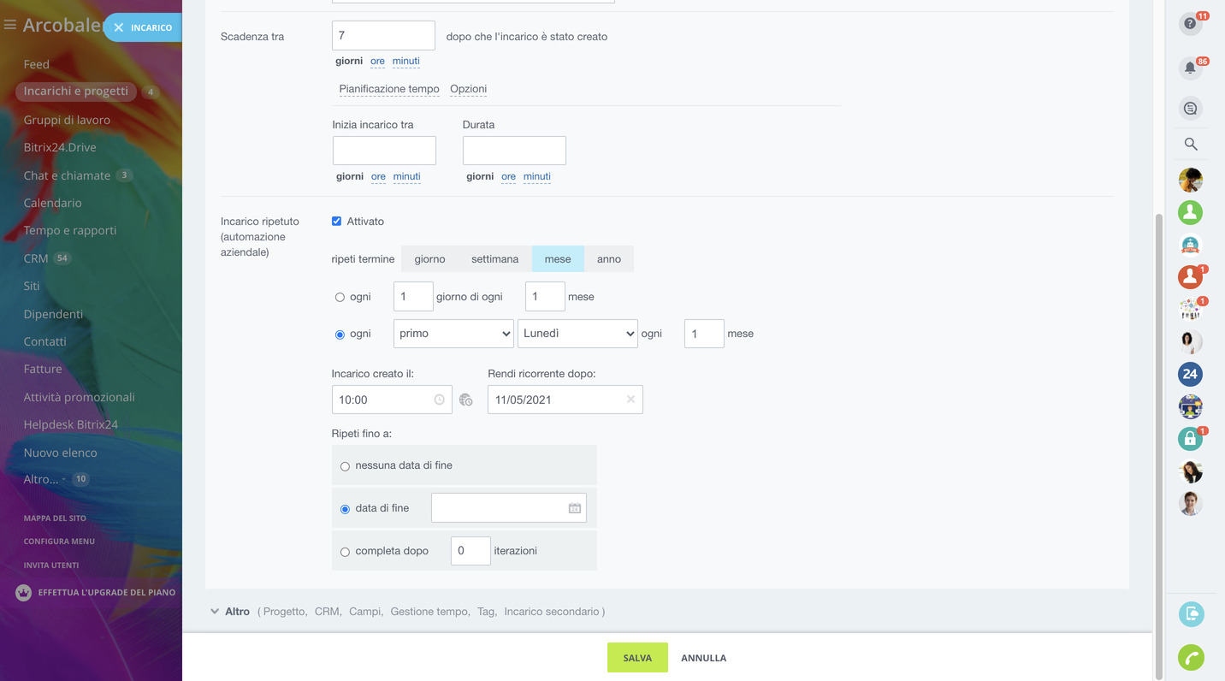Screen dimensions: 1225x681
Task: Toggle the hamburger menu icon
Action: click(x=10, y=26)
